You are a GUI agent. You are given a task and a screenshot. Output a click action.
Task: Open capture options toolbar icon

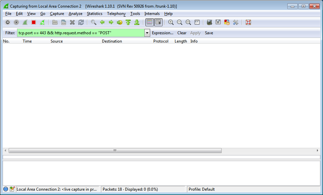click(x=16, y=22)
